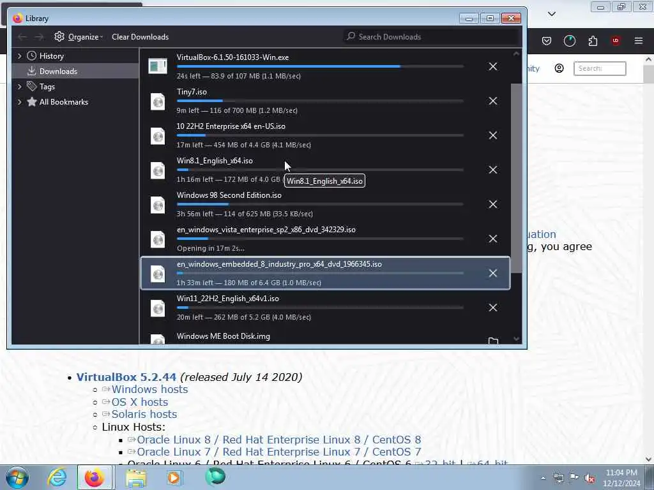Screen dimensions: 654x490
Task: Click the downloads list vertical scrollbar
Action: (x=516, y=179)
